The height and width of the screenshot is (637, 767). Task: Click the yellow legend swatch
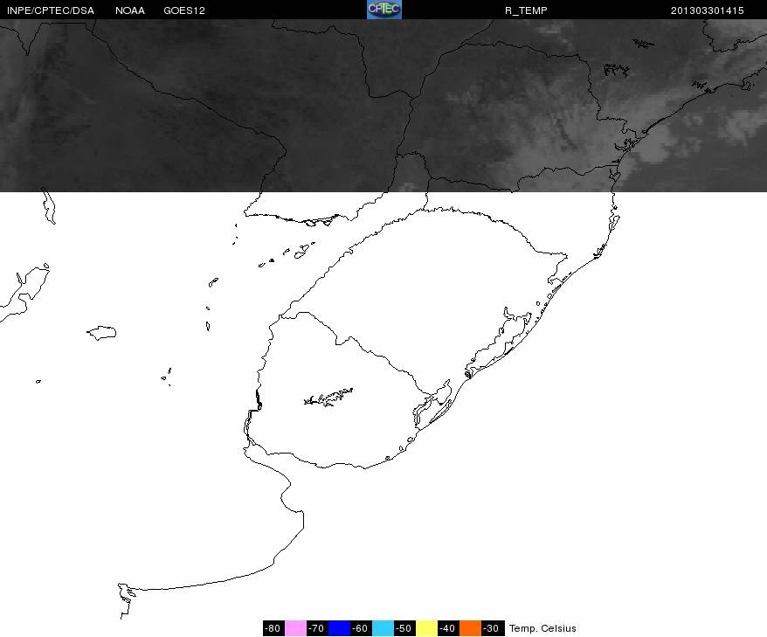[426, 628]
